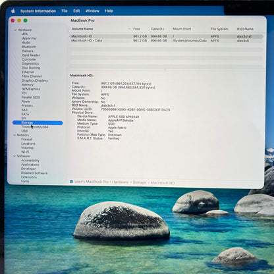The height and width of the screenshot is (274, 274).
Task: Click user's MacBook Pro in path bar
Action: 92,182
